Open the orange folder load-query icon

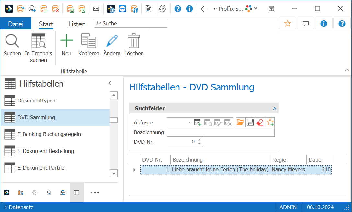coord(240,122)
